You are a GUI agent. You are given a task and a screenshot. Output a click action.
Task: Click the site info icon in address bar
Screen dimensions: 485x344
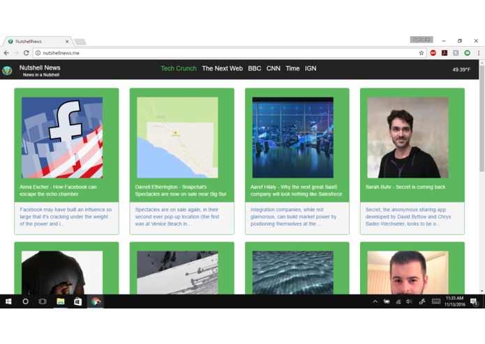pos(38,53)
